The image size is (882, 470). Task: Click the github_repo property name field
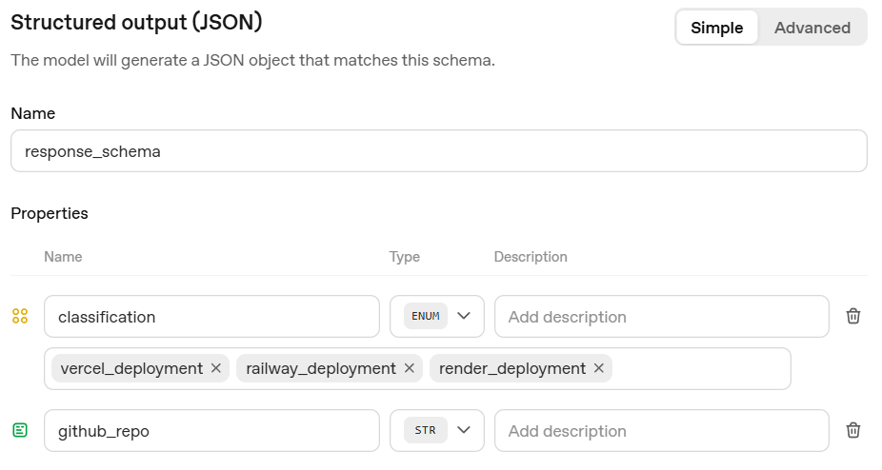pos(211,431)
